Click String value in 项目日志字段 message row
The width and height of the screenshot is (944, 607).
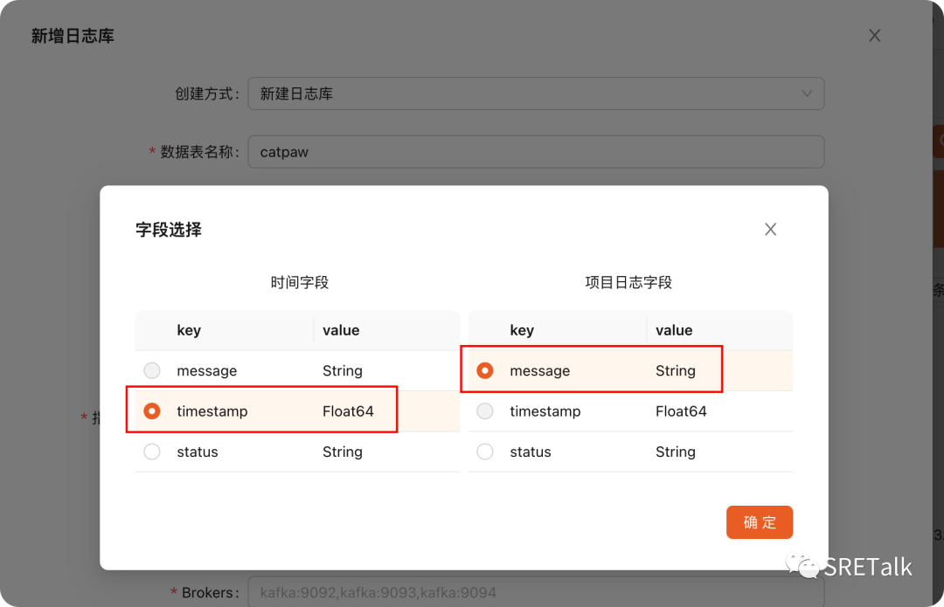[675, 370]
